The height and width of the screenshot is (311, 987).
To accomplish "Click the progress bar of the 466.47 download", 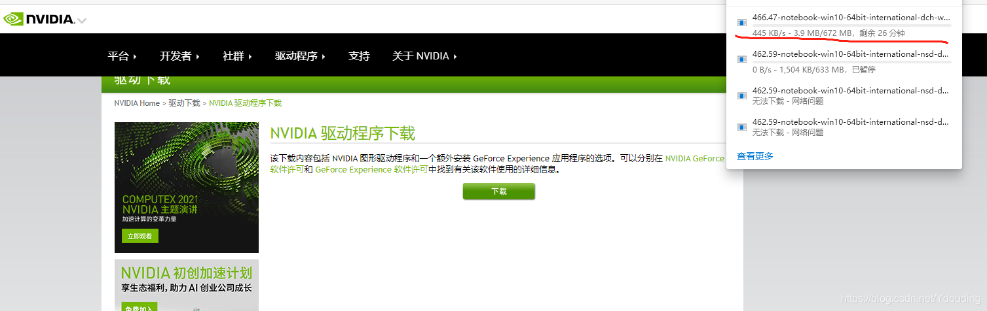I will 851,25.
